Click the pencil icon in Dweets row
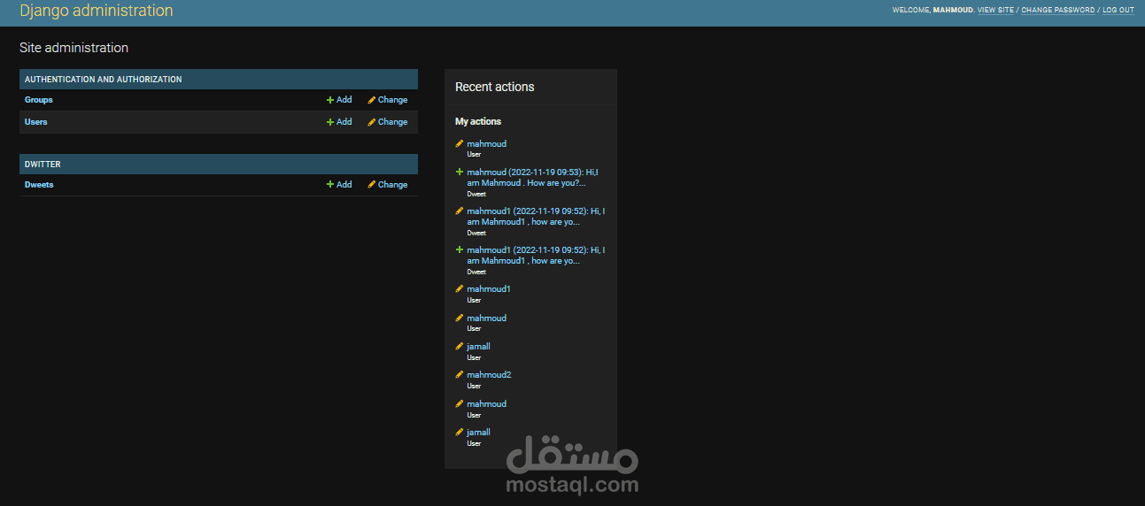 click(x=372, y=185)
